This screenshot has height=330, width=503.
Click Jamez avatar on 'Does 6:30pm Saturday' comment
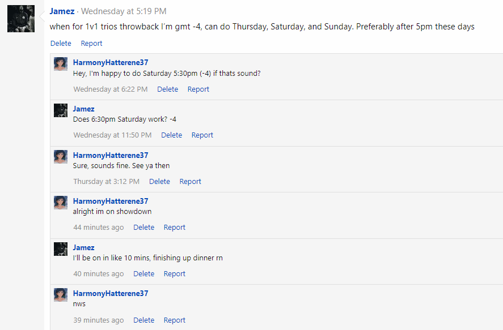pyautogui.click(x=61, y=110)
